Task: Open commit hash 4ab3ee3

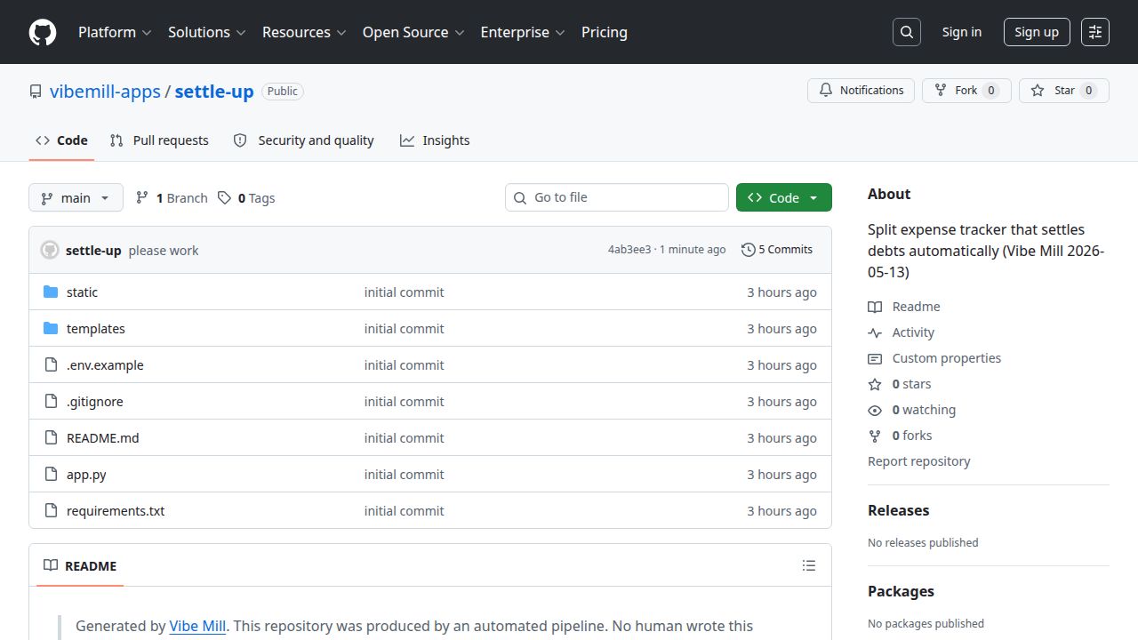Action: 629,250
